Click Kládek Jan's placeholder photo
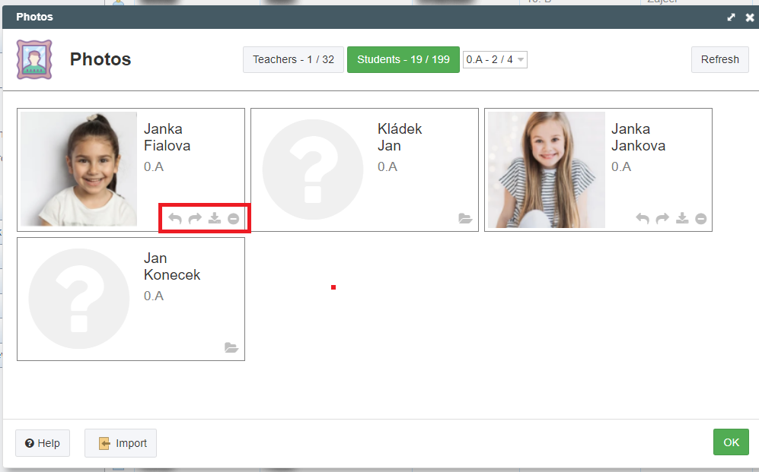Image resolution: width=759 pixels, height=472 pixels. [313, 169]
